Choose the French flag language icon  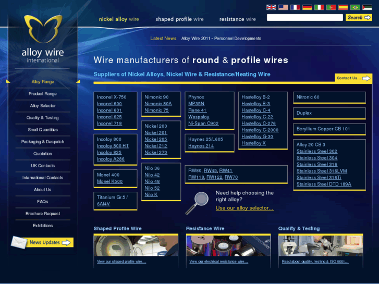[x=295, y=7]
